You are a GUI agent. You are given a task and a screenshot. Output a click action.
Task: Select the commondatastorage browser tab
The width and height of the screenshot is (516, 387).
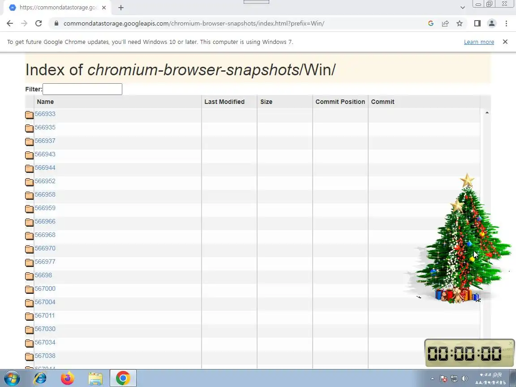(58, 8)
